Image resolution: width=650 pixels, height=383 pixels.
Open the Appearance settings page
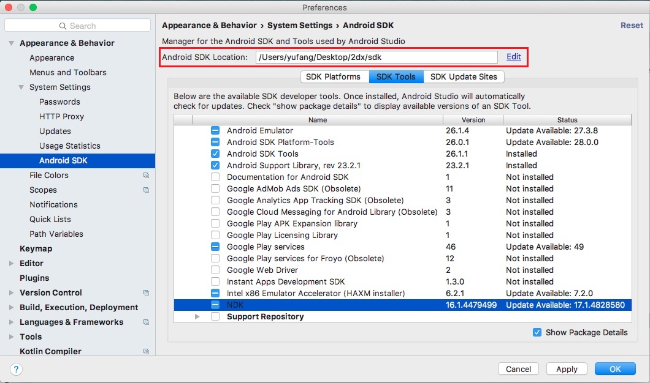pyautogui.click(x=52, y=58)
